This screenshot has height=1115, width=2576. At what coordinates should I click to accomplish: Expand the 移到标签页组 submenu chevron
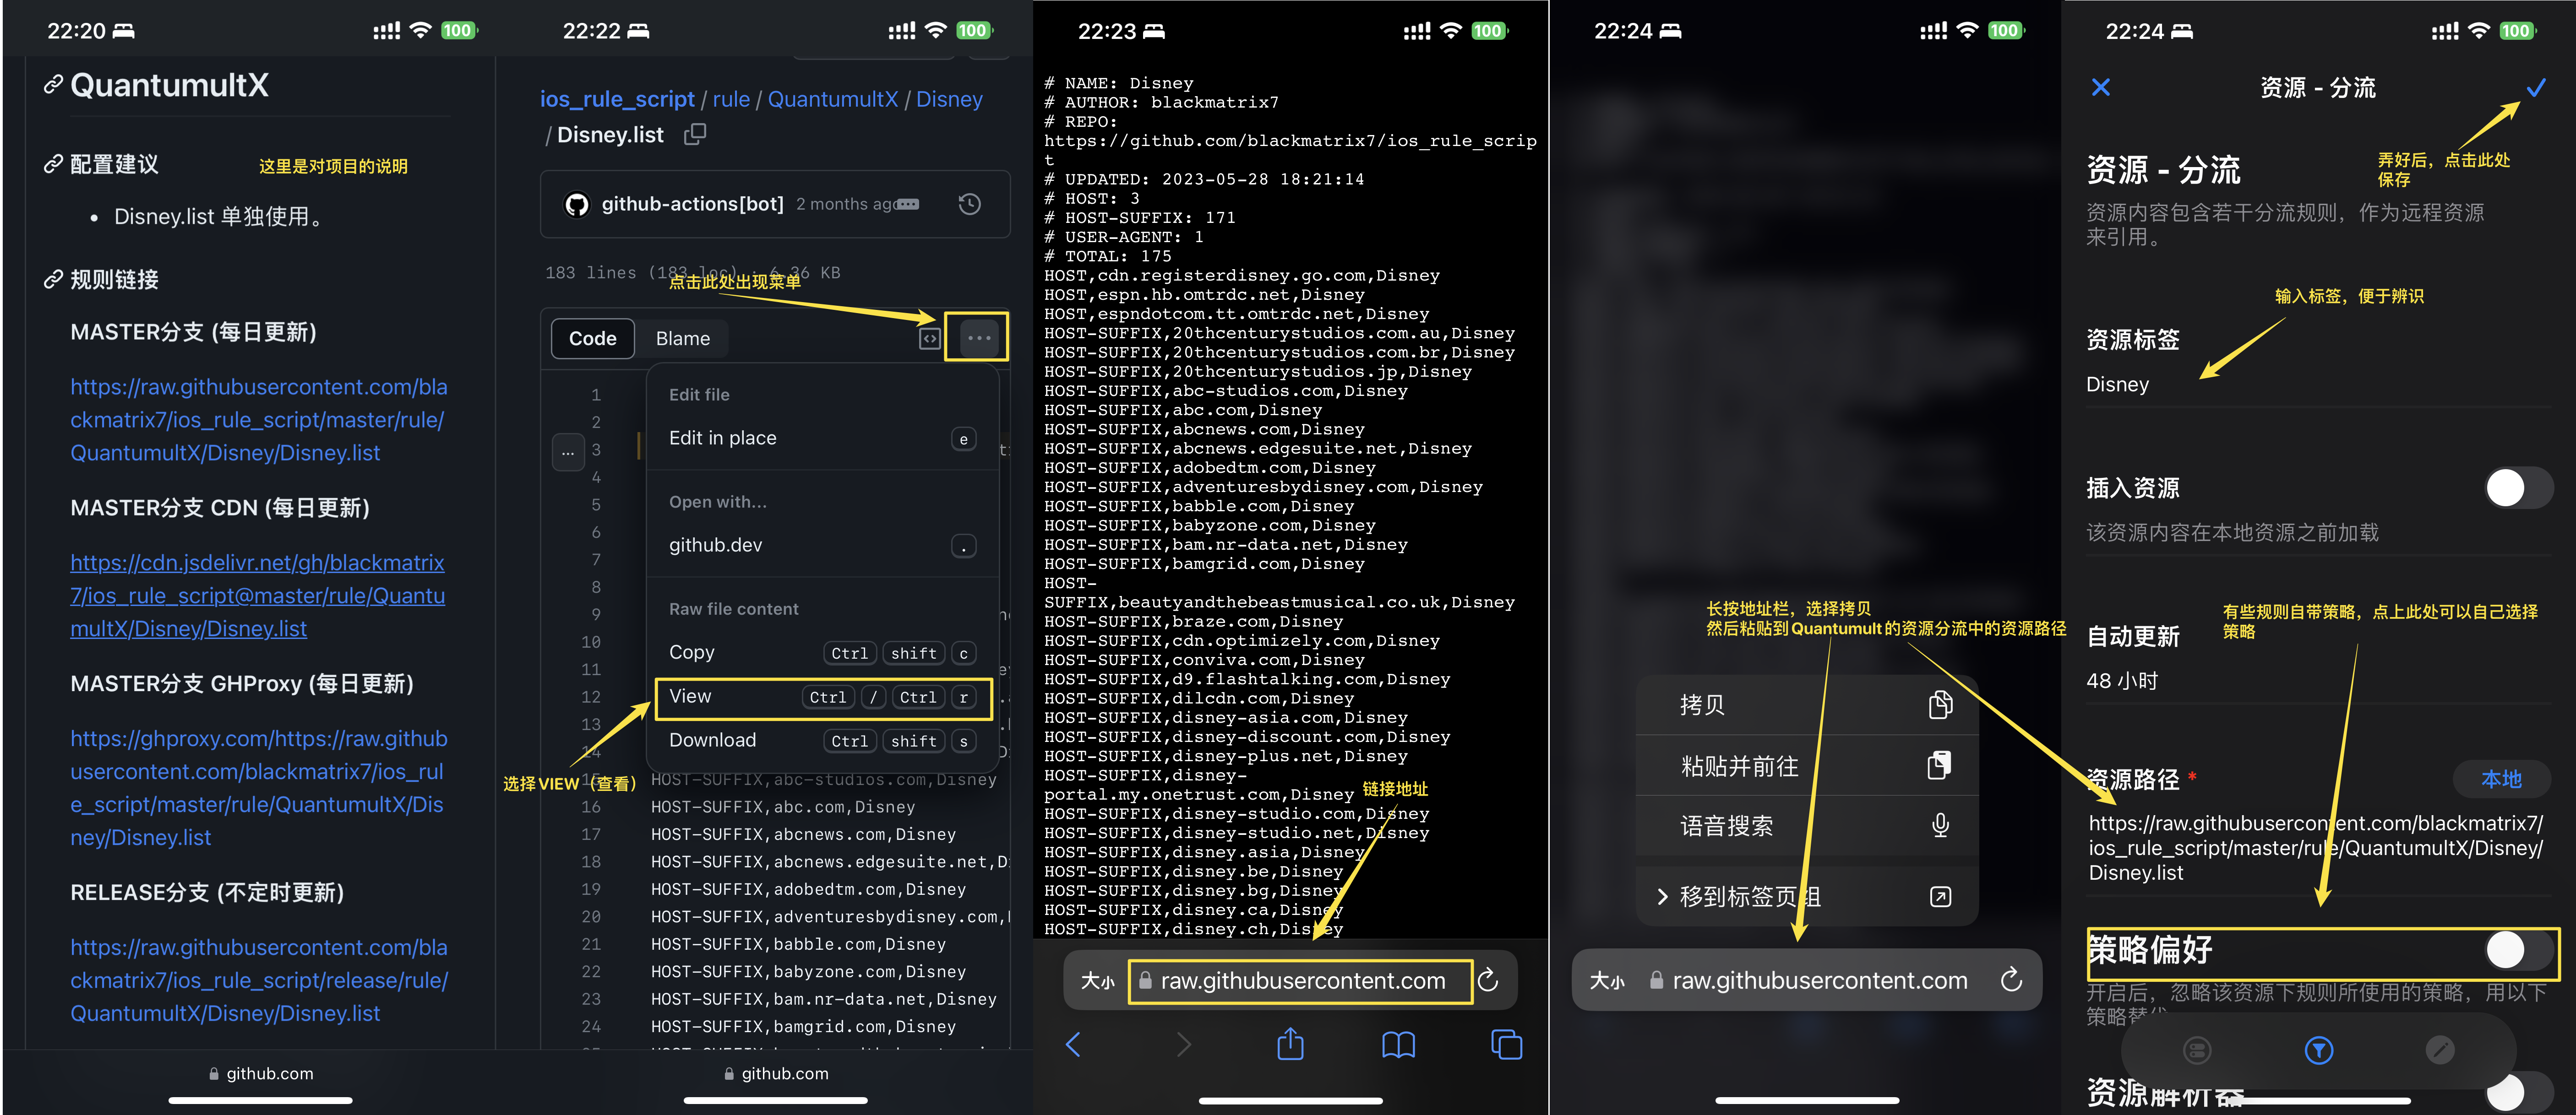[1662, 896]
